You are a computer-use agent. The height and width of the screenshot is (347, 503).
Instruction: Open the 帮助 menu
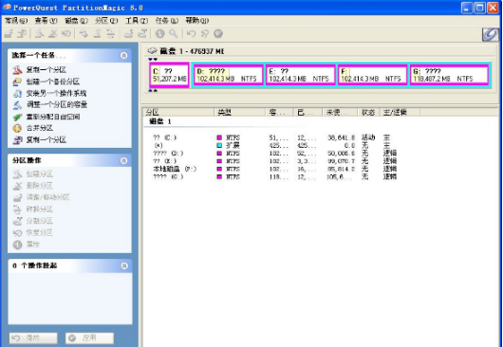197,21
